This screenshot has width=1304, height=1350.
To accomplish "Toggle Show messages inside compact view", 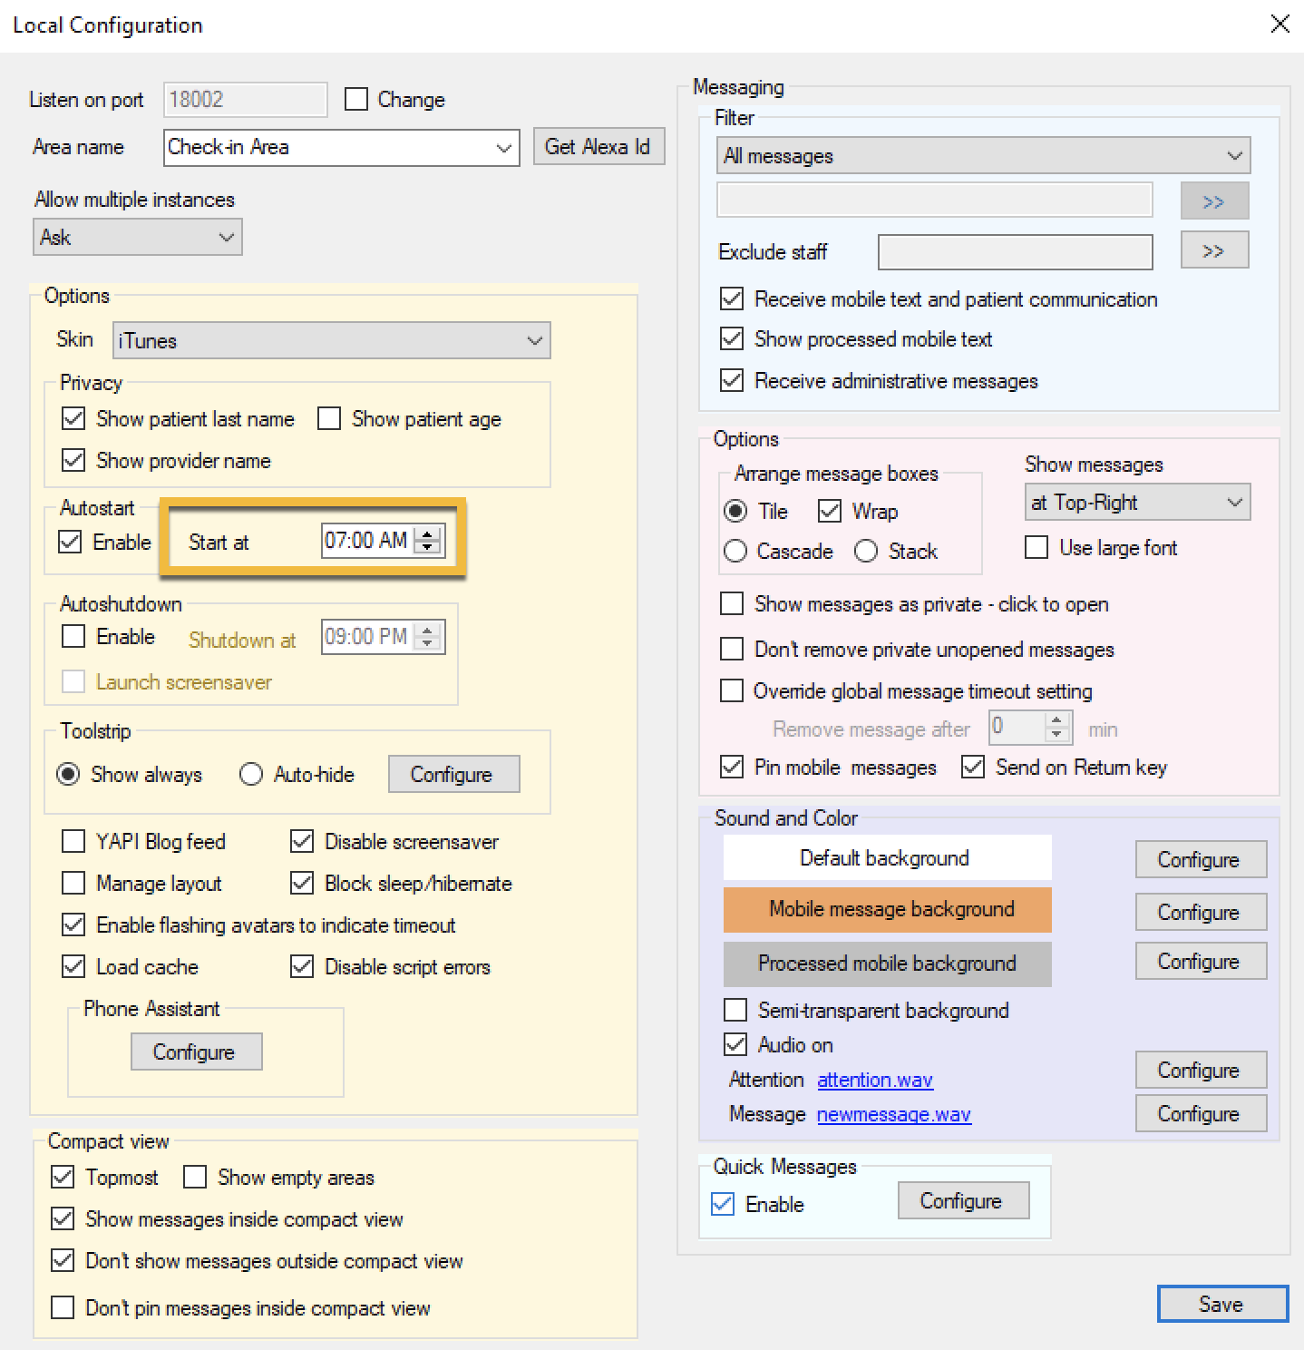I will (x=63, y=1218).
